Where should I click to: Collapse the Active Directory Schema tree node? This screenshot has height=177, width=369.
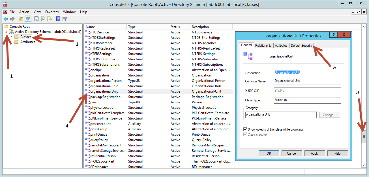pos(6,32)
